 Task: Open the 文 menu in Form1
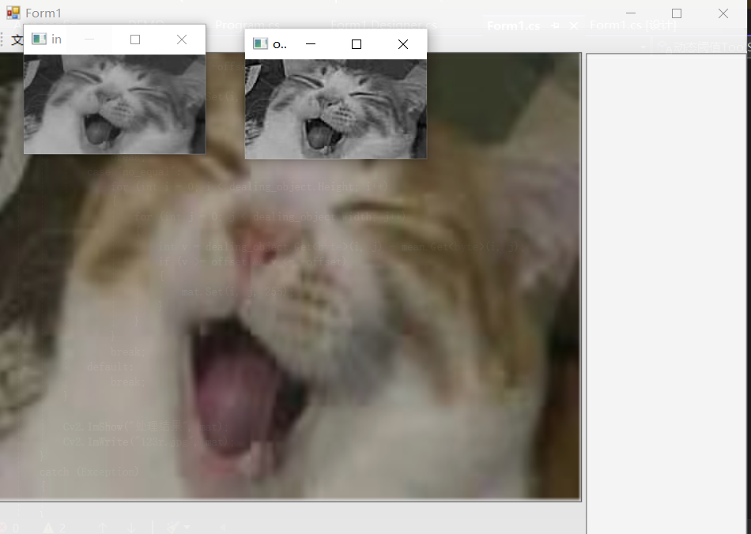pos(16,39)
